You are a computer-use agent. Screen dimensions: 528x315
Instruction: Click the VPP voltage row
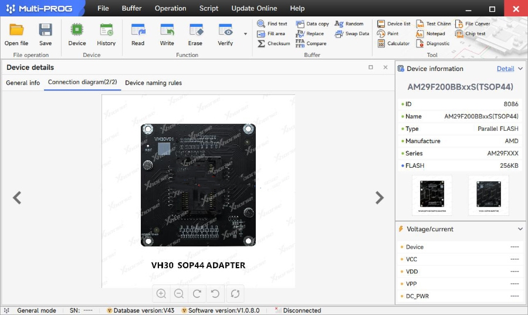[460, 284]
